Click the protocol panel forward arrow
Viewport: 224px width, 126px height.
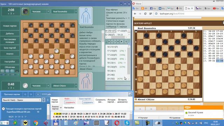[30, 94]
